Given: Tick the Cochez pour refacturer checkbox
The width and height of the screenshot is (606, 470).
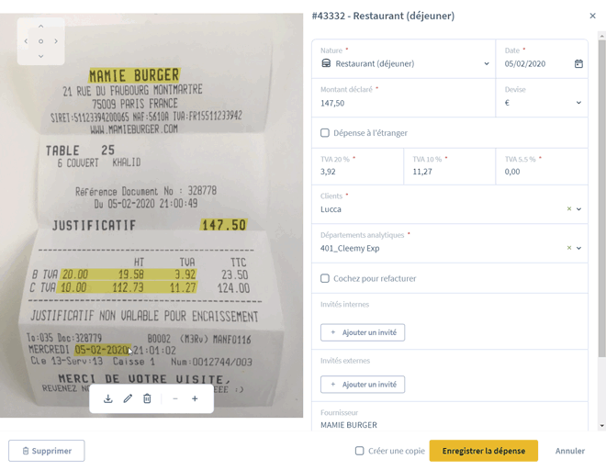Looking at the screenshot, I should [325, 278].
